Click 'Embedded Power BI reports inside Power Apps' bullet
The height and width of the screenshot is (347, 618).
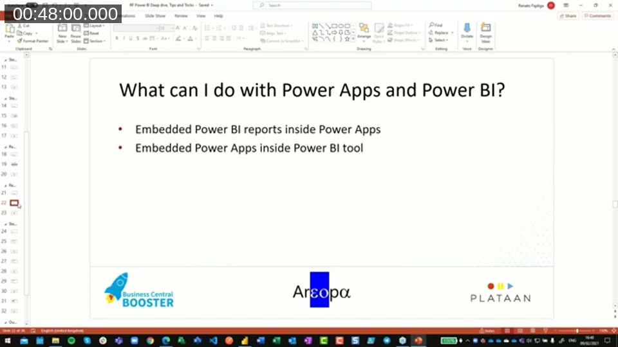257,129
